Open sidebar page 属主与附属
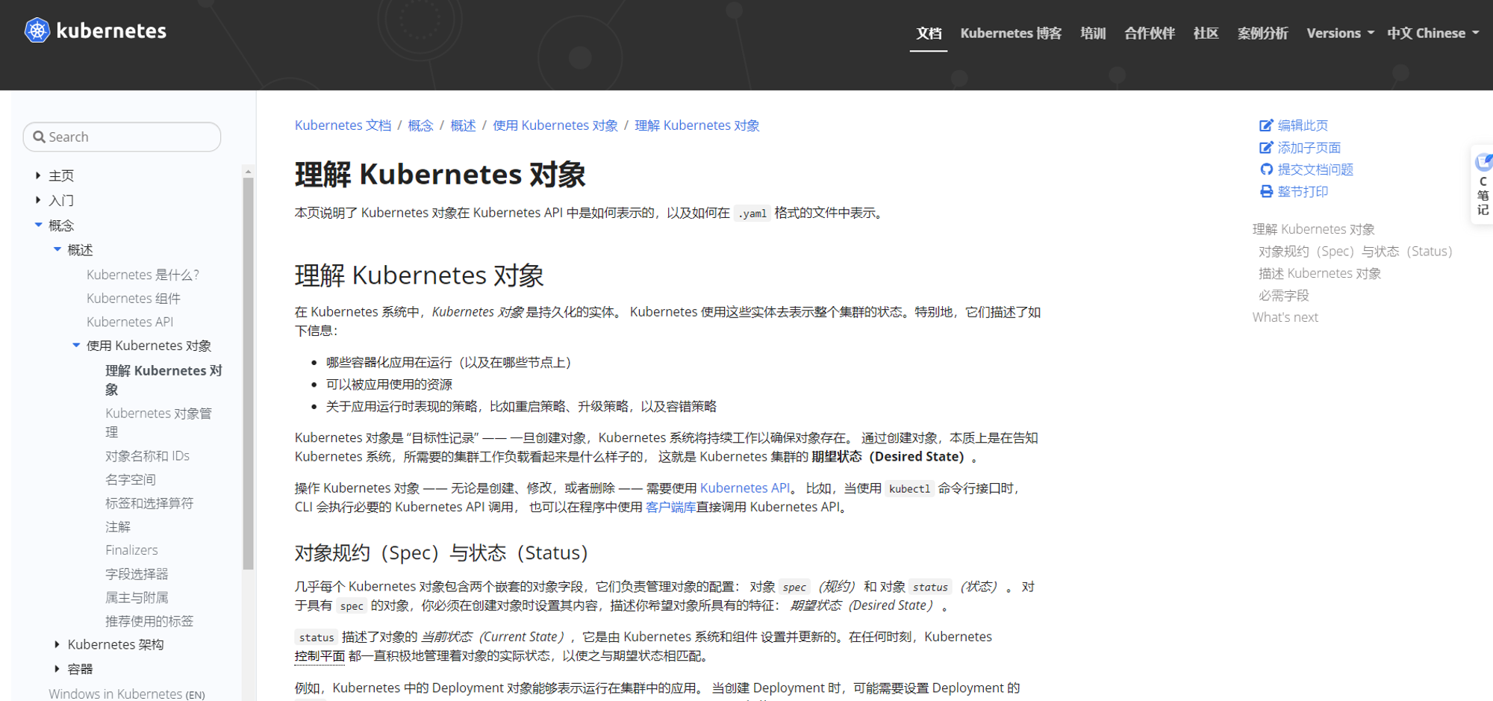Screen dimensions: 1493x701 coord(137,598)
